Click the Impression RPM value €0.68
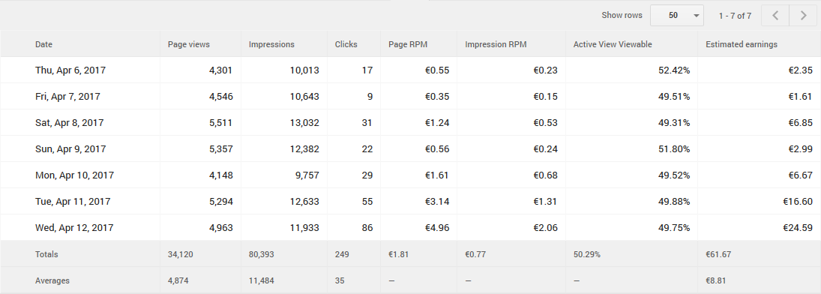The width and height of the screenshot is (821, 294). point(545,175)
